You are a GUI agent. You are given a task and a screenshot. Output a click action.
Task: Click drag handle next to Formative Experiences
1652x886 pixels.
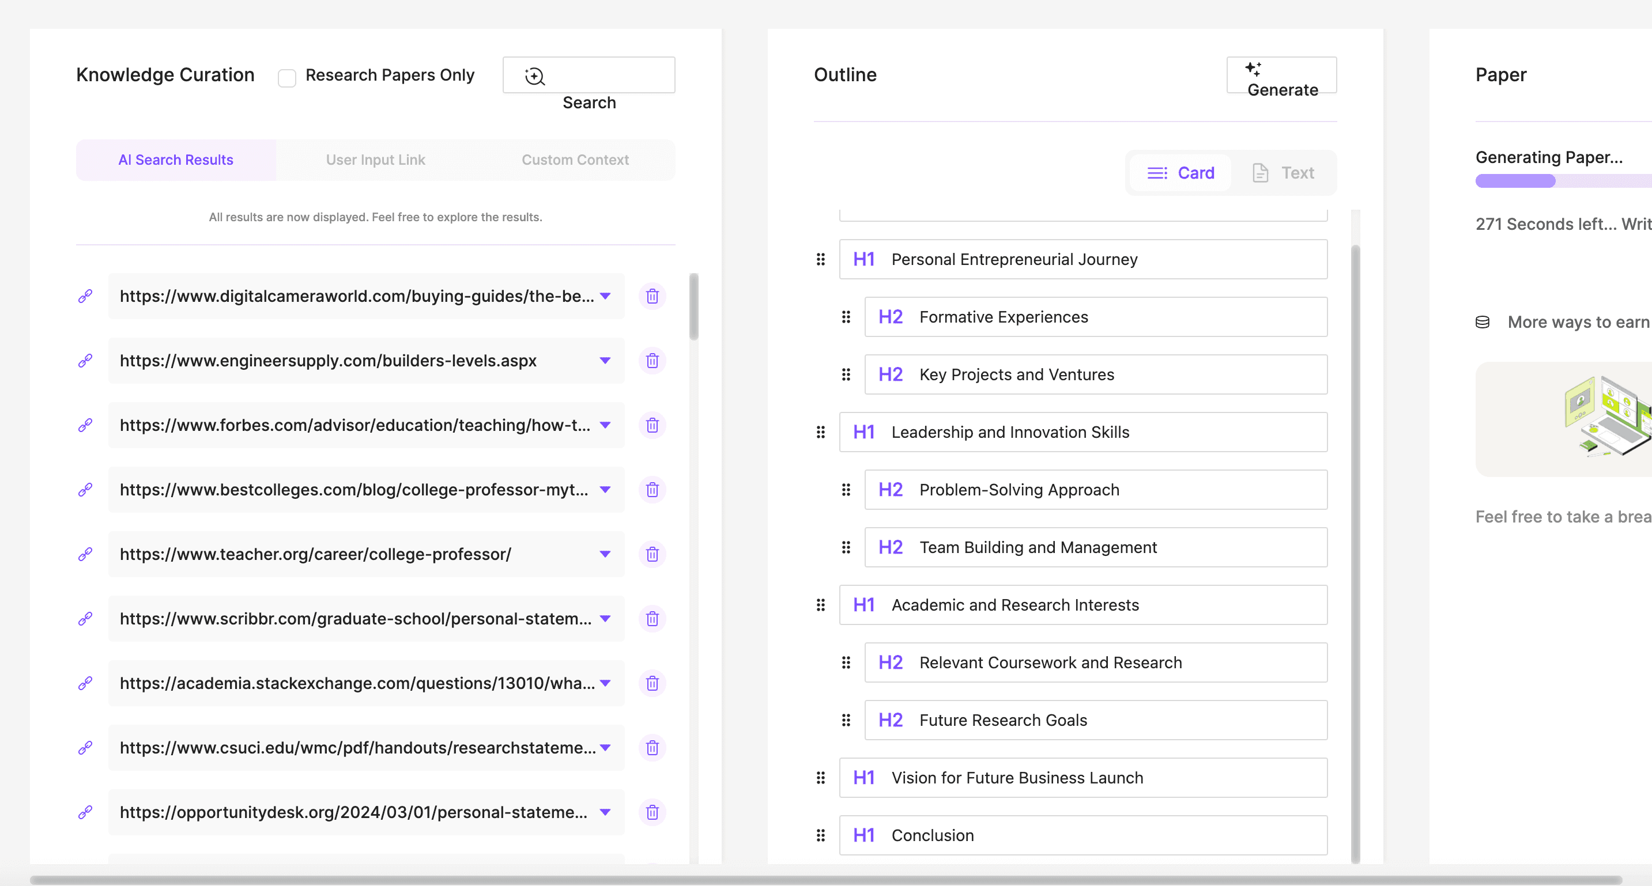[x=846, y=317]
